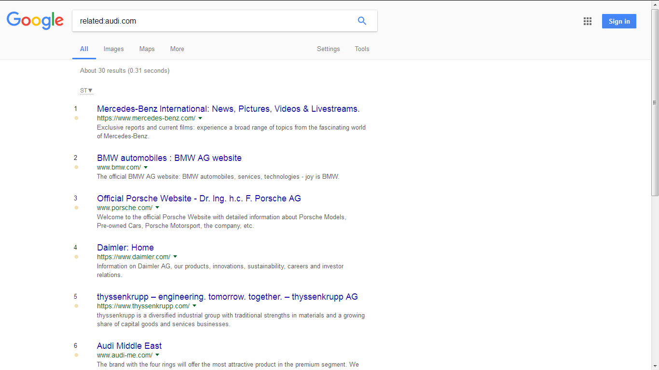
Task: Select the All tab
Action: 84,49
